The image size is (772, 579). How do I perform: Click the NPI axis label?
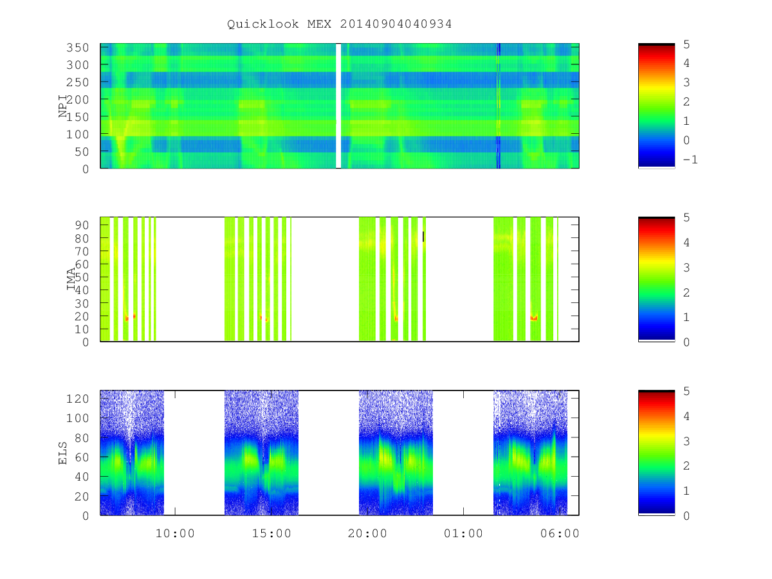pyautogui.click(x=63, y=106)
